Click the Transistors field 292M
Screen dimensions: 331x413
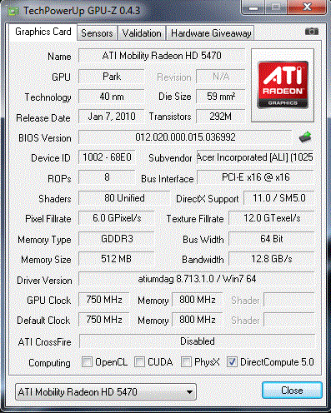[221, 117]
